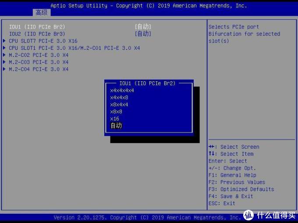298x223 pixels.
Task: Click the F3: Optimized Defaults hint
Action: tap(241, 189)
